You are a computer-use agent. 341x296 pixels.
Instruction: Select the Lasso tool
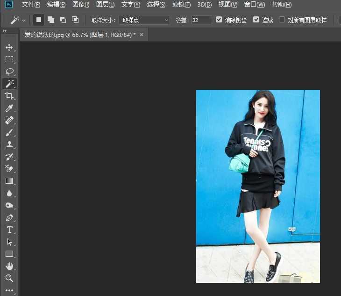click(x=9, y=72)
